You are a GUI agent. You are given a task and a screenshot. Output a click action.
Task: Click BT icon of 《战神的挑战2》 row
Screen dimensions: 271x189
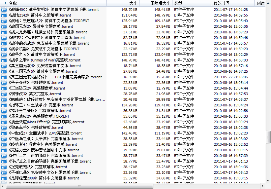4,43
